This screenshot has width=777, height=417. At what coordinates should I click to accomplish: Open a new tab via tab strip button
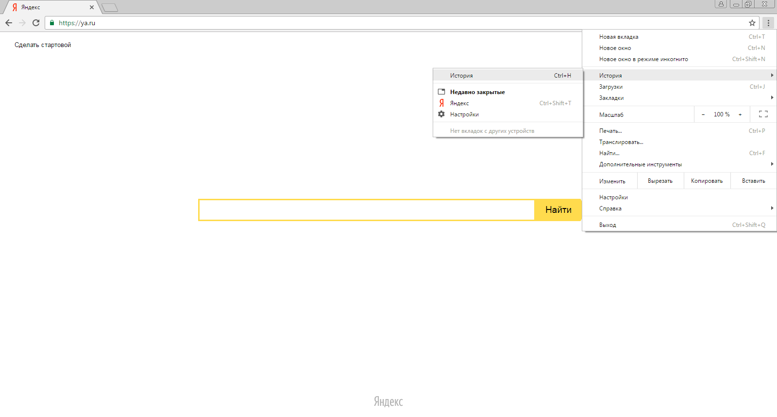pyautogui.click(x=110, y=7)
